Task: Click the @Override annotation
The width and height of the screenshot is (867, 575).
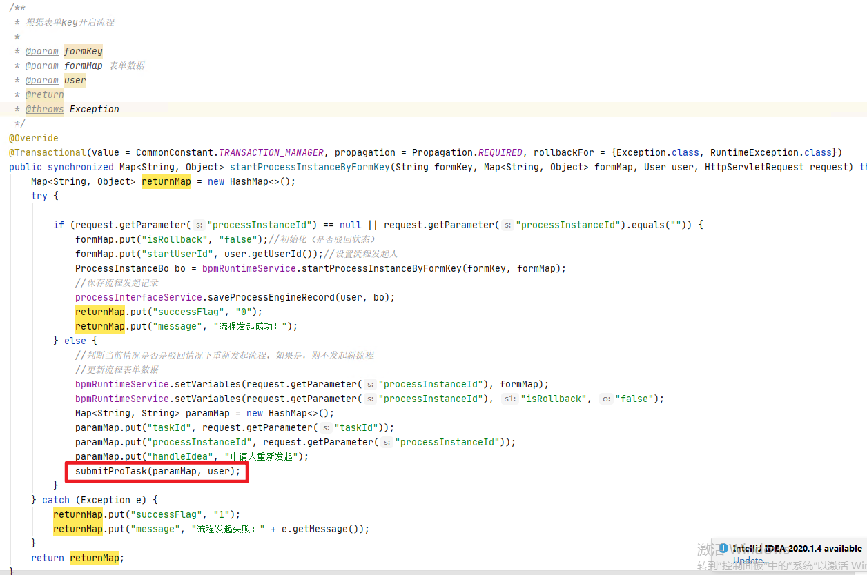Action: (34, 138)
